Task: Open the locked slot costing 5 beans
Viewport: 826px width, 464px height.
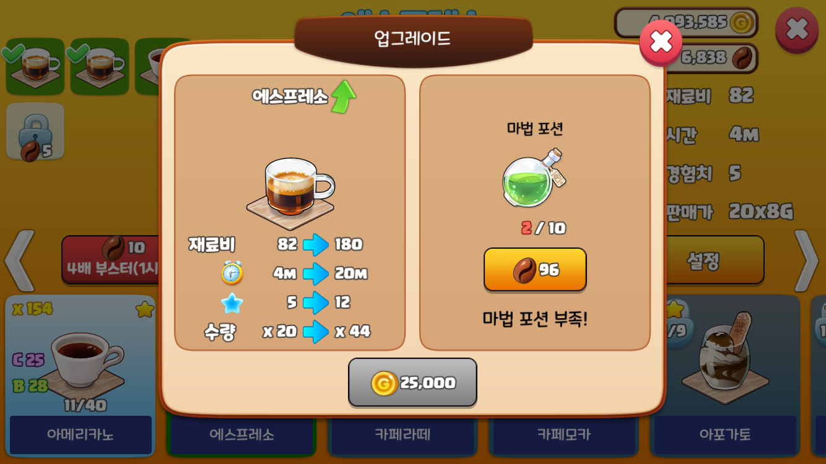Action: 35,132
